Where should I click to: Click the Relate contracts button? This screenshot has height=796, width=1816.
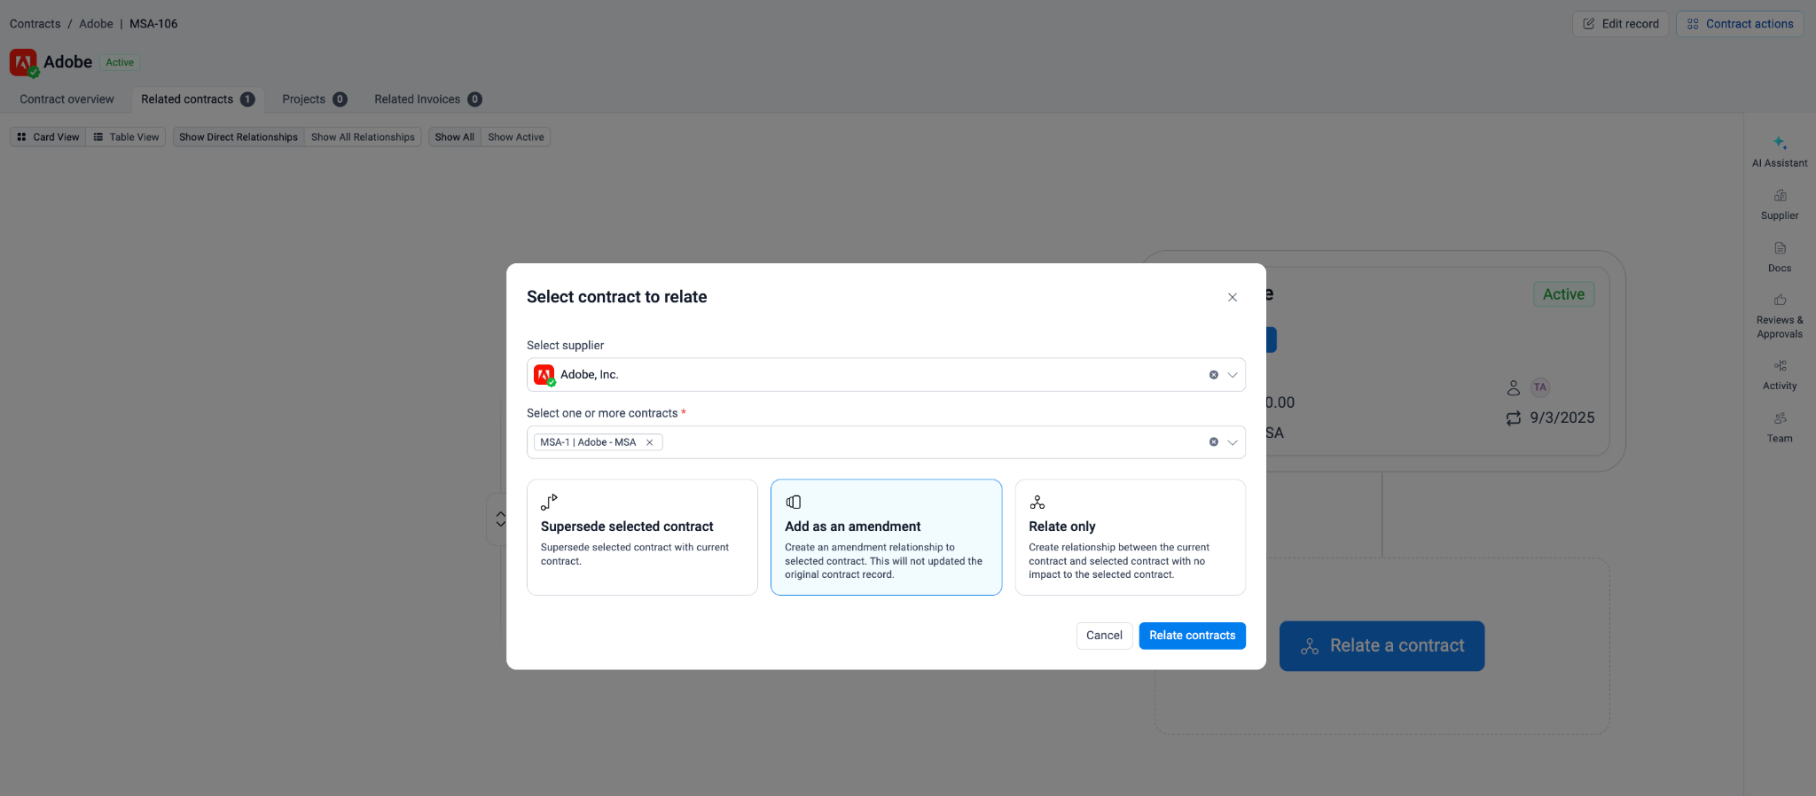pos(1192,636)
